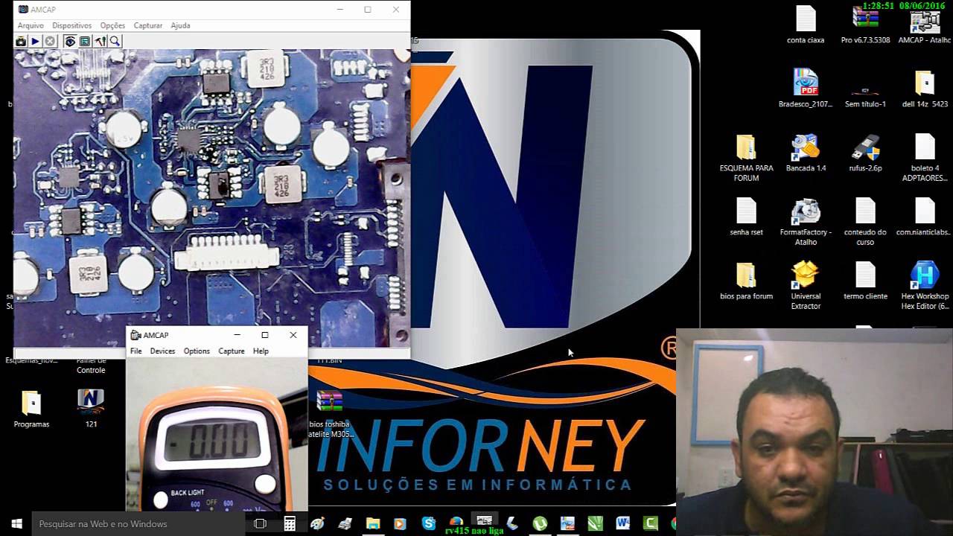Open File Explorer from the taskbar
The height and width of the screenshot is (536, 953).
pos(373,523)
